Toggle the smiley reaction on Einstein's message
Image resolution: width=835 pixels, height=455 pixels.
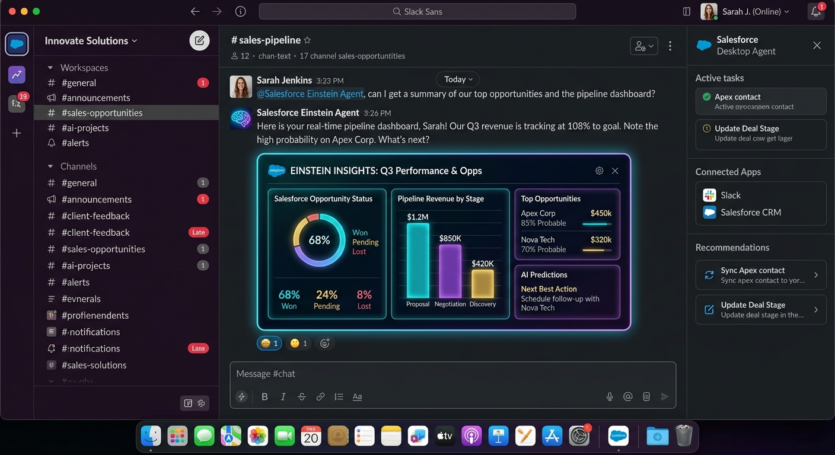point(269,343)
